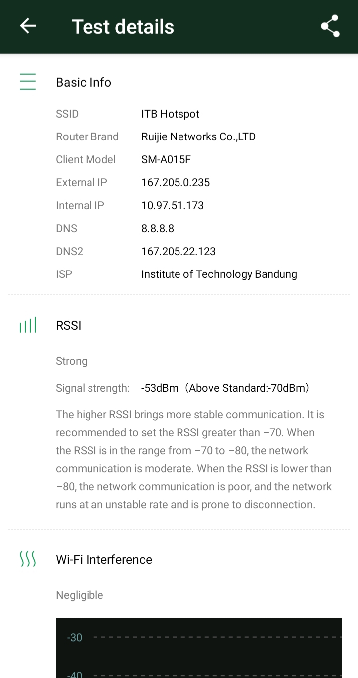The width and height of the screenshot is (358, 678).
Task: Select client model SM-A015F
Action: pos(166,159)
